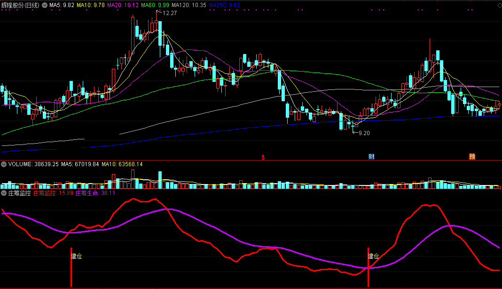Click the 9.20 low price marker
The image size is (502, 289).
tap(364, 133)
